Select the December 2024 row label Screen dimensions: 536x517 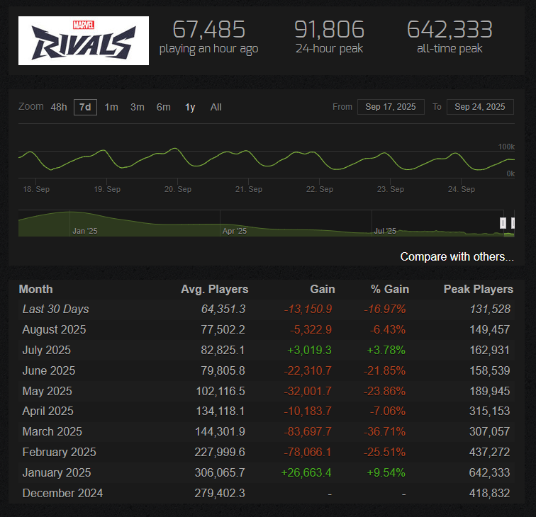click(62, 493)
